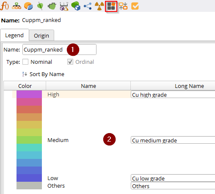The height and width of the screenshot is (194, 215).
Task: Open the ruler and shapes measurement icon
Action: [64, 6]
